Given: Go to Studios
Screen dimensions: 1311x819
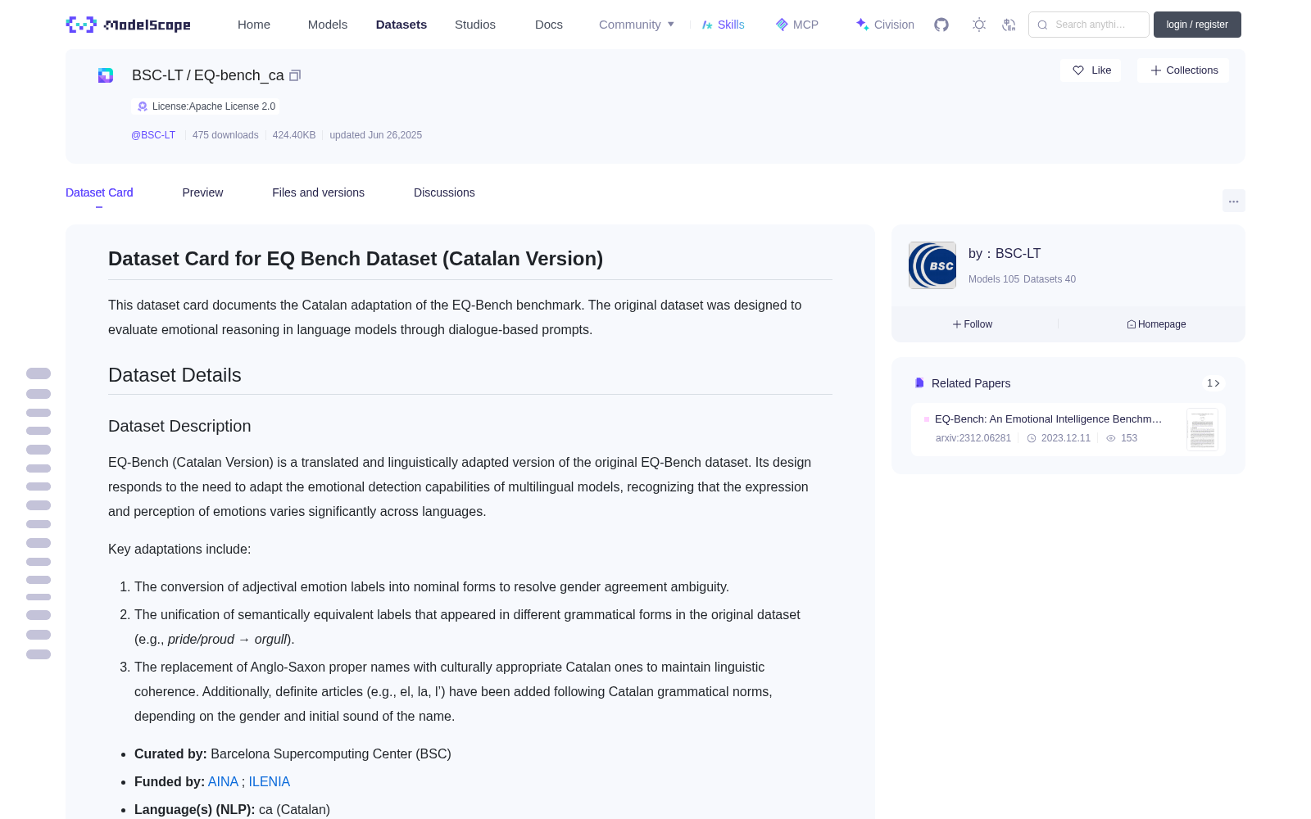Looking at the screenshot, I should click(x=475, y=25).
